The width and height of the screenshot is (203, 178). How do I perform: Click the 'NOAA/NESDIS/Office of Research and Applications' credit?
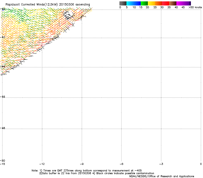pos(162,176)
